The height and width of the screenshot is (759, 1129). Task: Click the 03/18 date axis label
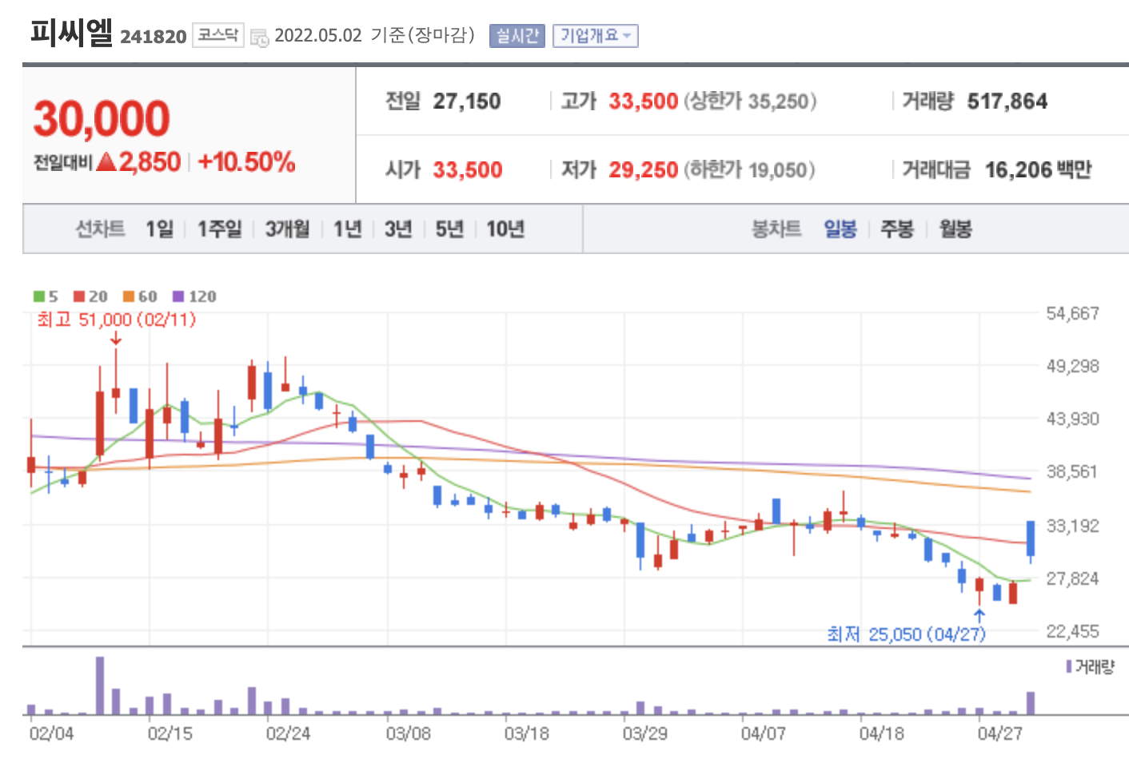coord(526,733)
